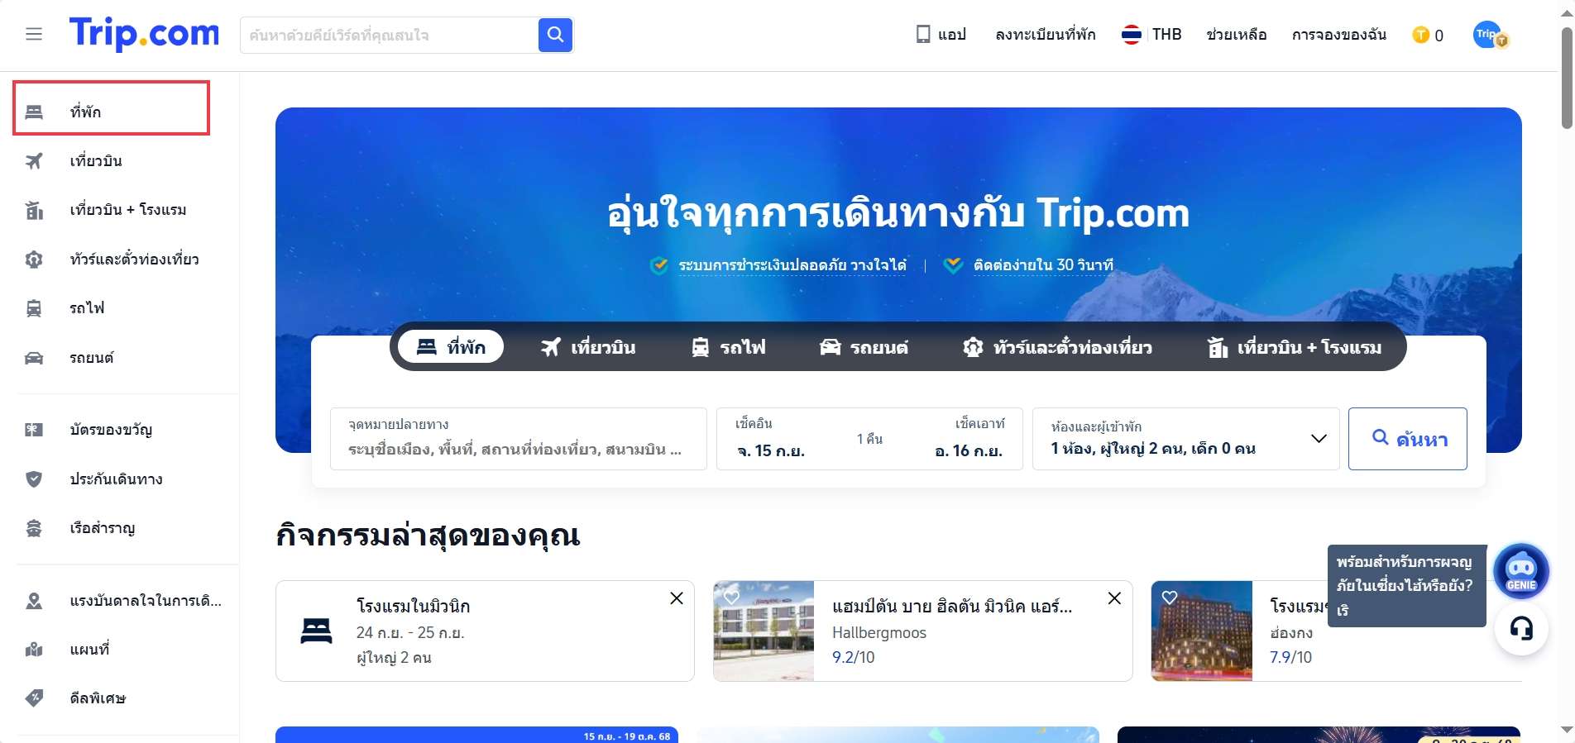Viewport: 1575px width, 743px height.
Task: Click the page vertical scrollbar
Action: [1567, 79]
